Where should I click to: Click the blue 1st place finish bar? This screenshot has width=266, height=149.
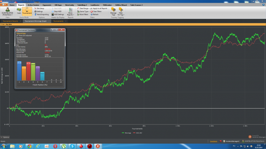19,71
